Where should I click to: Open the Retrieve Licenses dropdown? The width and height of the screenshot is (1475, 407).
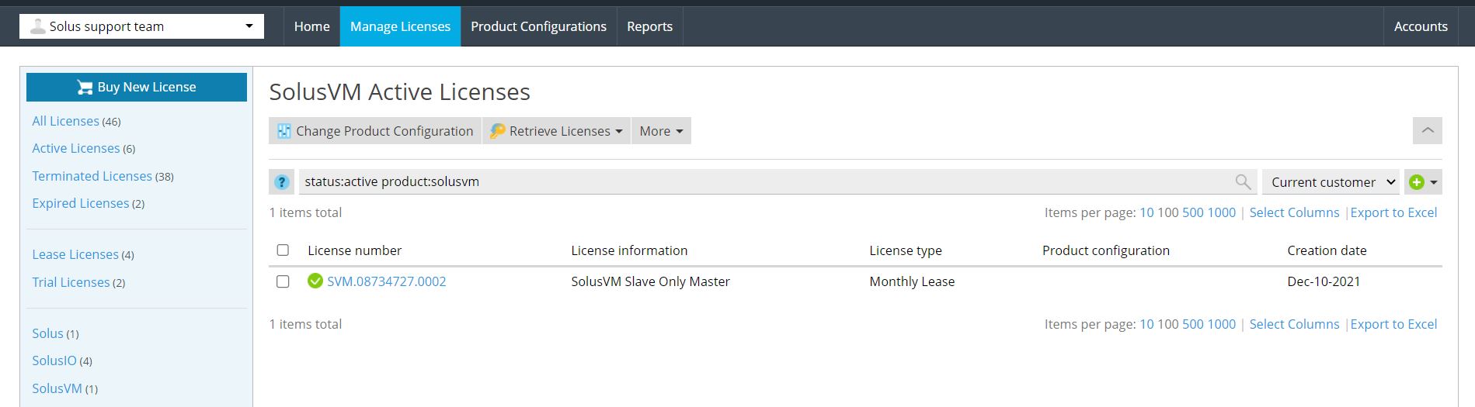coord(556,131)
